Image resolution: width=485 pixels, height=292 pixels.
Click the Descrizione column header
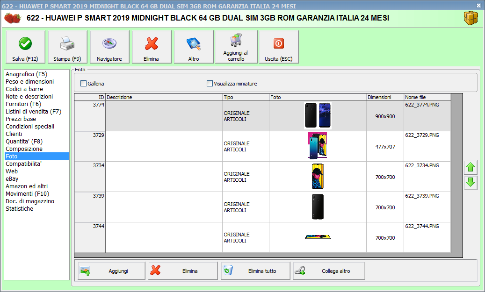[164, 97]
